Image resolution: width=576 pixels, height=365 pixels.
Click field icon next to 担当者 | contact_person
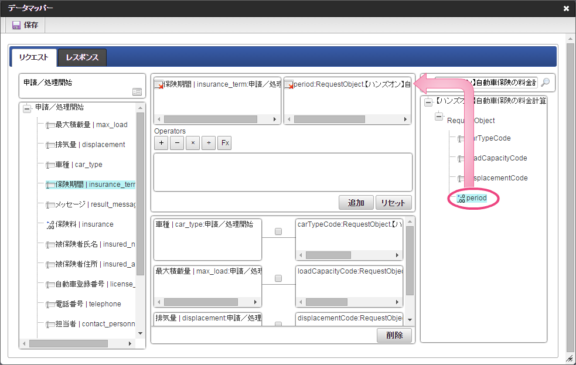50,324
